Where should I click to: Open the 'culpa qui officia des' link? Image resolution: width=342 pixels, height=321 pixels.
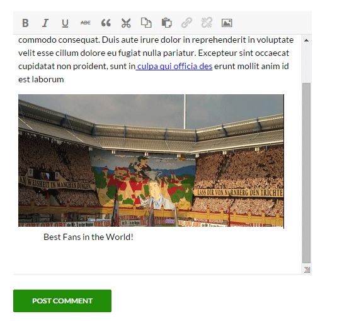[174, 66]
